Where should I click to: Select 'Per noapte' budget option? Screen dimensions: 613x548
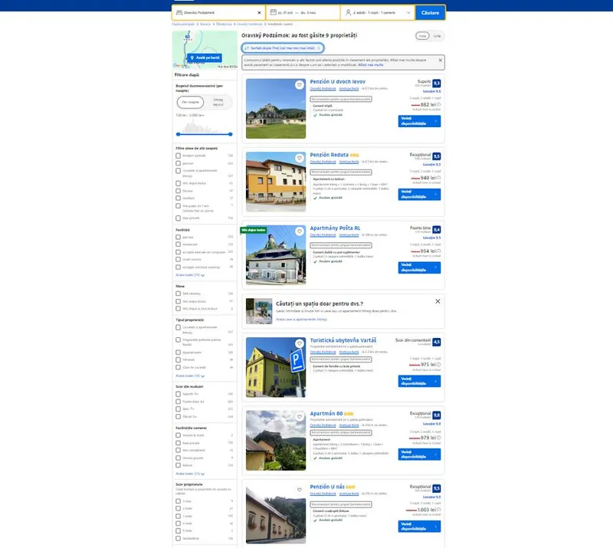click(189, 102)
